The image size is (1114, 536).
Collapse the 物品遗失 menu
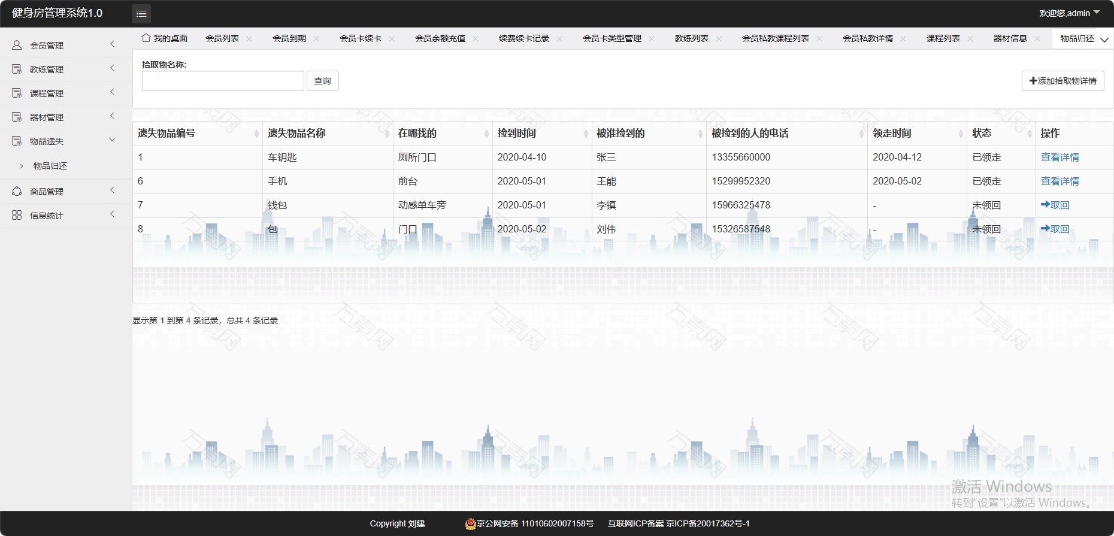point(112,140)
